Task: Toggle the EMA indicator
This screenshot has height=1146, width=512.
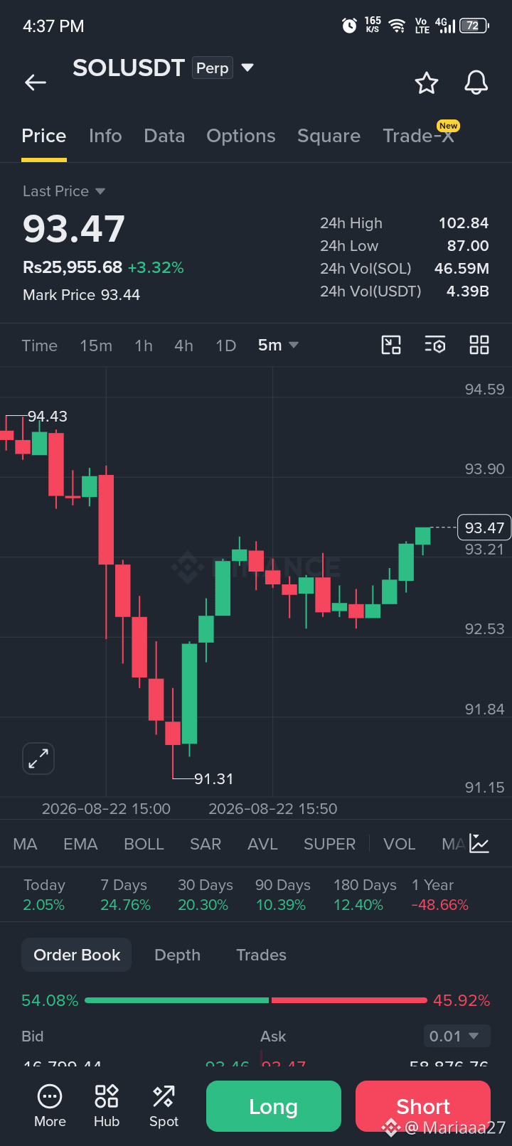Action: pyautogui.click(x=80, y=844)
